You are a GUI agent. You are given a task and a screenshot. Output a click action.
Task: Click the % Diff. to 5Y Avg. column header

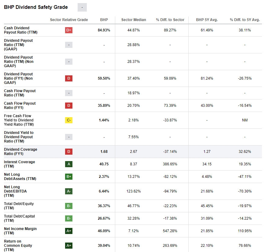(245, 20)
